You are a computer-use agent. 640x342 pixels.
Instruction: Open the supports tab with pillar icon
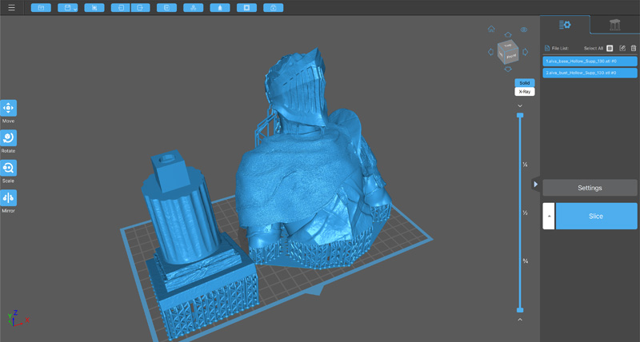coord(614,25)
